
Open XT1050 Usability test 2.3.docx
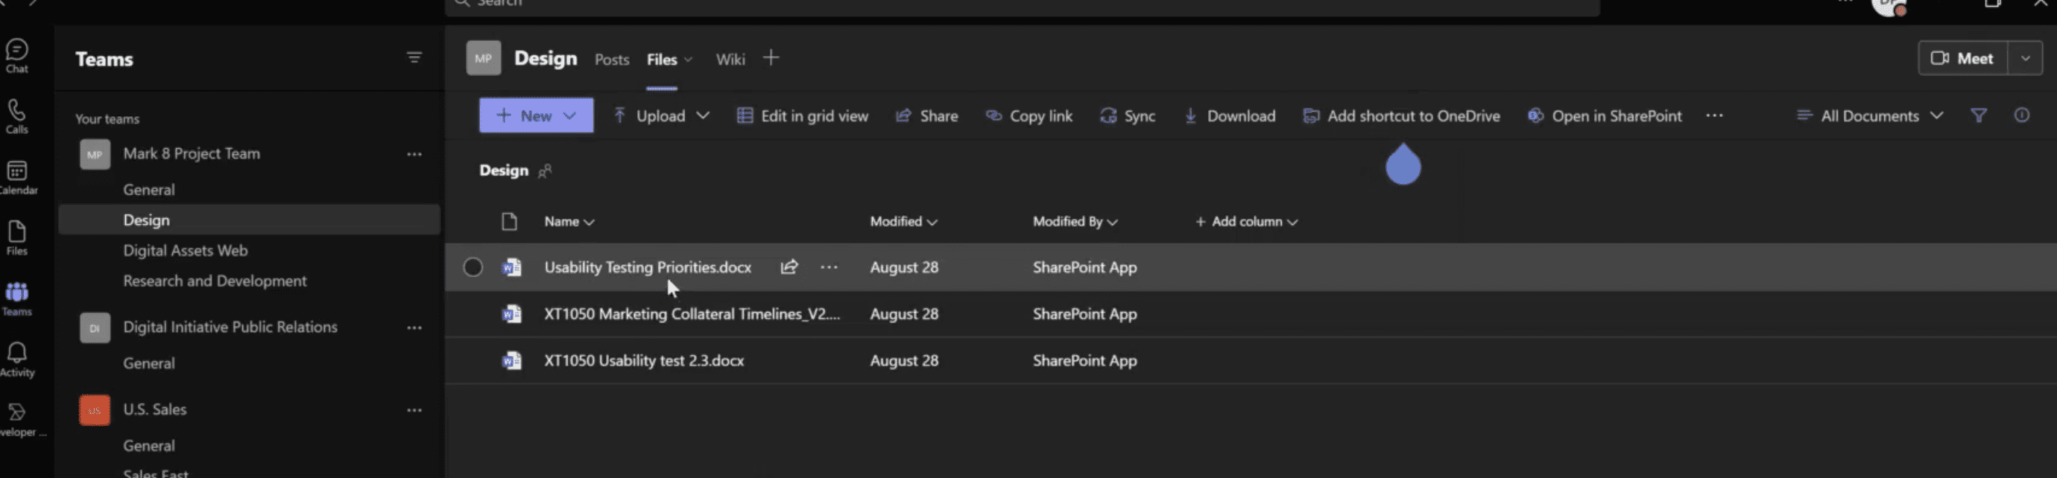click(644, 360)
